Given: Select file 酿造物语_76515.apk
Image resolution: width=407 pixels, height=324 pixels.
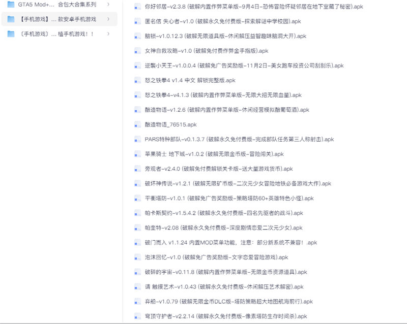Looking at the screenshot, I should tap(171, 125).
